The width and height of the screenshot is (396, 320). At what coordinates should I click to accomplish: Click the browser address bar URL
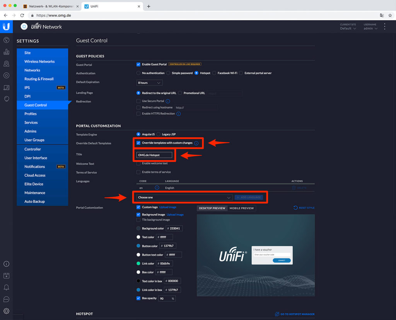click(53, 15)
